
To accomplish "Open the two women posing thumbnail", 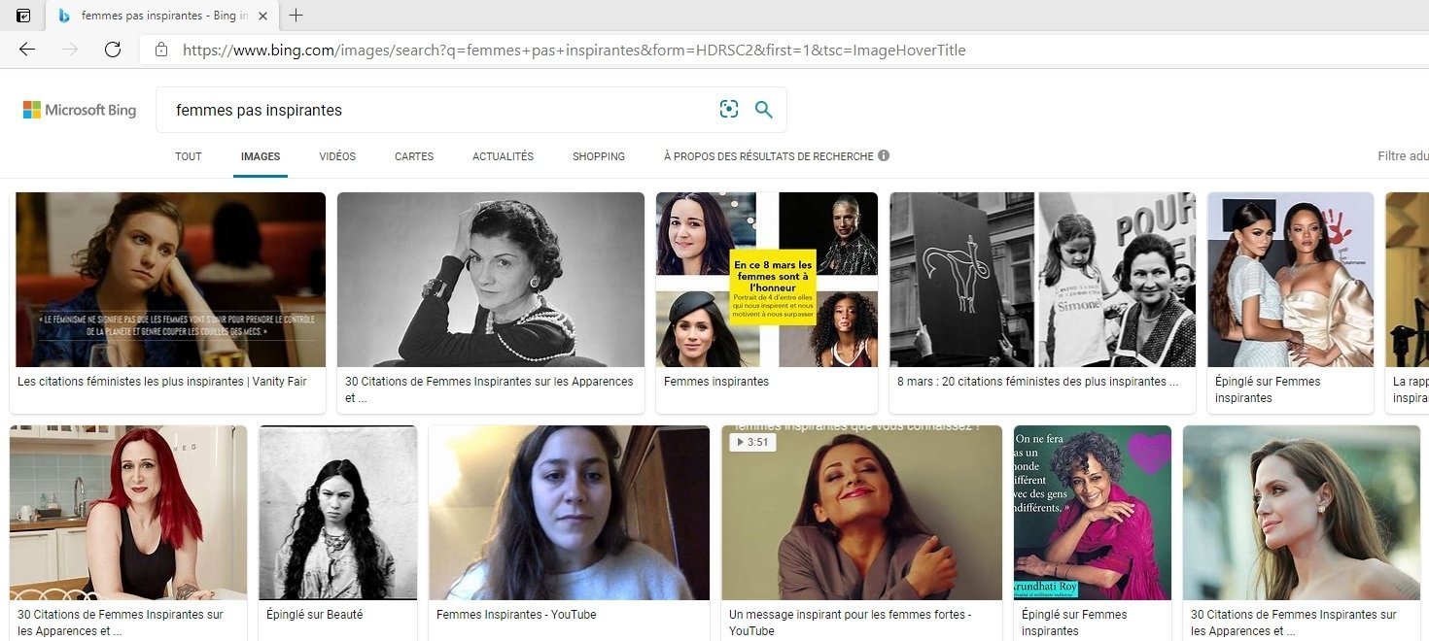I will click(x=1290, y=280).
